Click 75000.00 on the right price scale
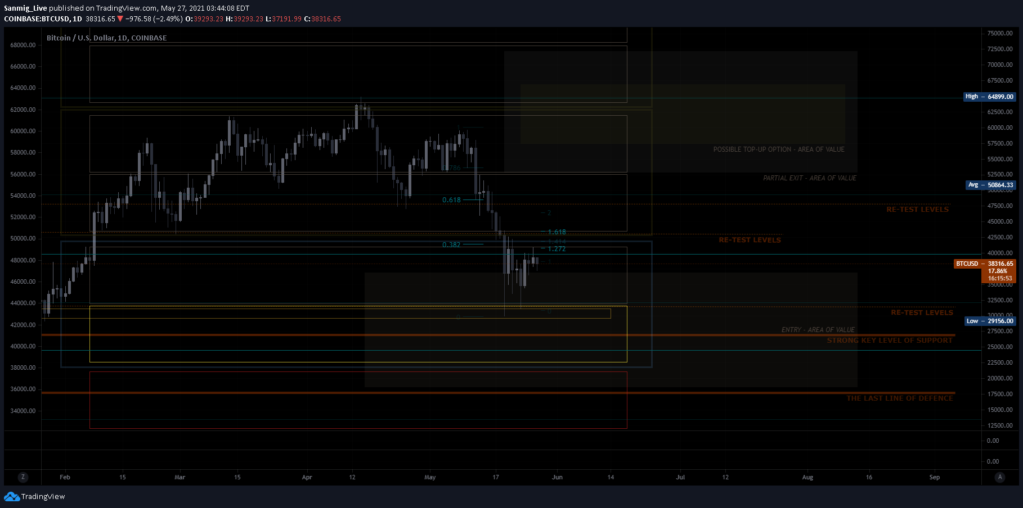Viewport: 1023px width, 508px height. point(1000,33)
